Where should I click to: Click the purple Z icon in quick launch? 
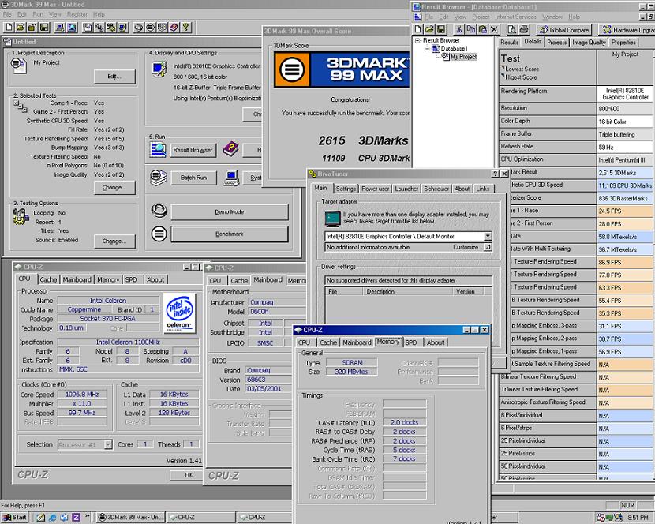click(76, 518)
